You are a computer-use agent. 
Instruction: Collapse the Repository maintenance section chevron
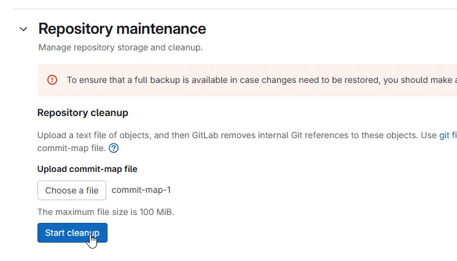(23, 29)
